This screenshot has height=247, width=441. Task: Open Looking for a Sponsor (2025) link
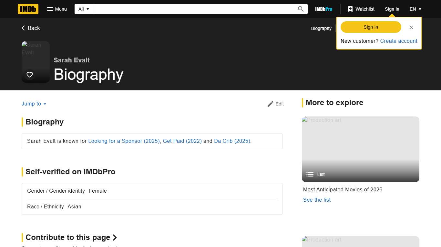click(124, 141)
